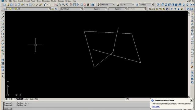The height and width of the screenshot is (110, 195).
Task: Go to last layout tab arrow
Action: (x=14, y=99)
